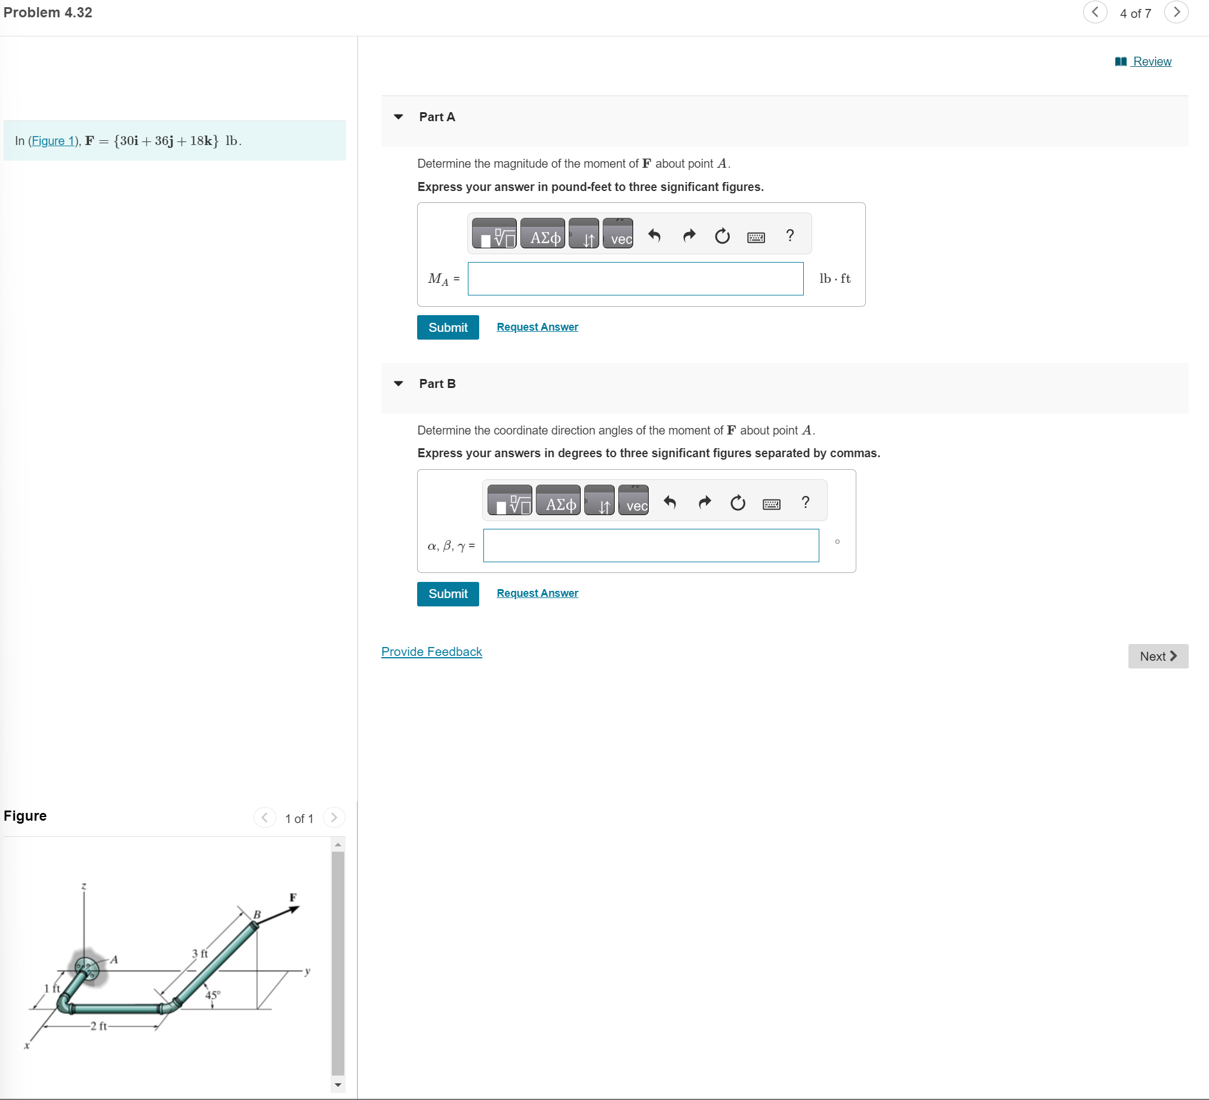Reset the Part A answer field

point(722,236)
